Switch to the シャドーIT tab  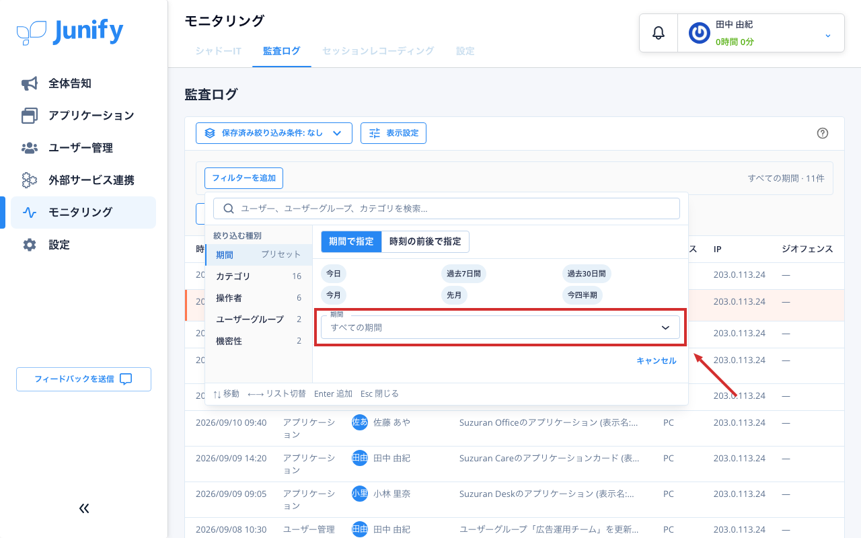pyautogui.click(x=219, y=50)
